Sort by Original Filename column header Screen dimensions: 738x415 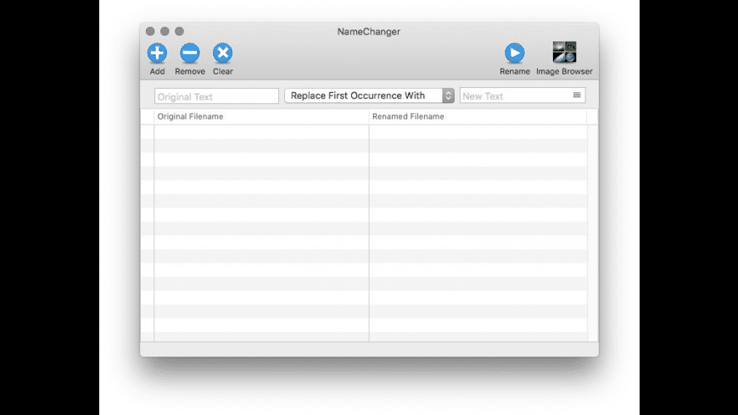click(x=261, y=117)
